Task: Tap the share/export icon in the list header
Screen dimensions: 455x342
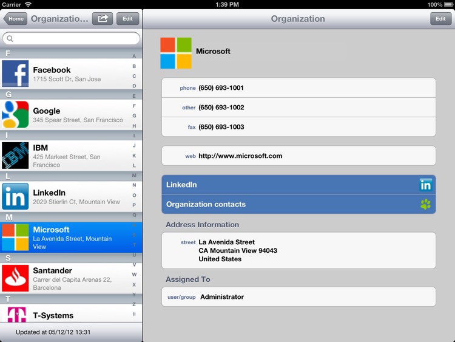Action: click(x=103, y=19)
